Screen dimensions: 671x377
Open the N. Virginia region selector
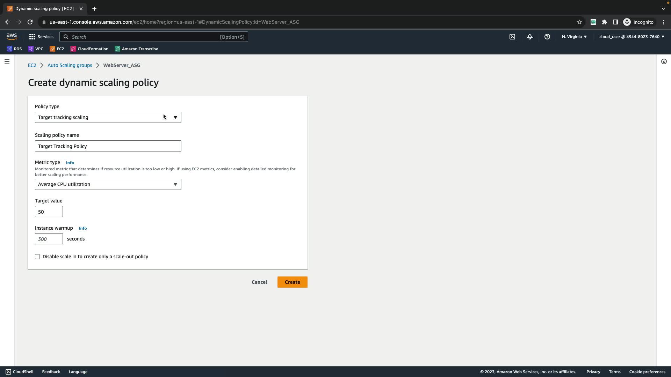point(574,37)
